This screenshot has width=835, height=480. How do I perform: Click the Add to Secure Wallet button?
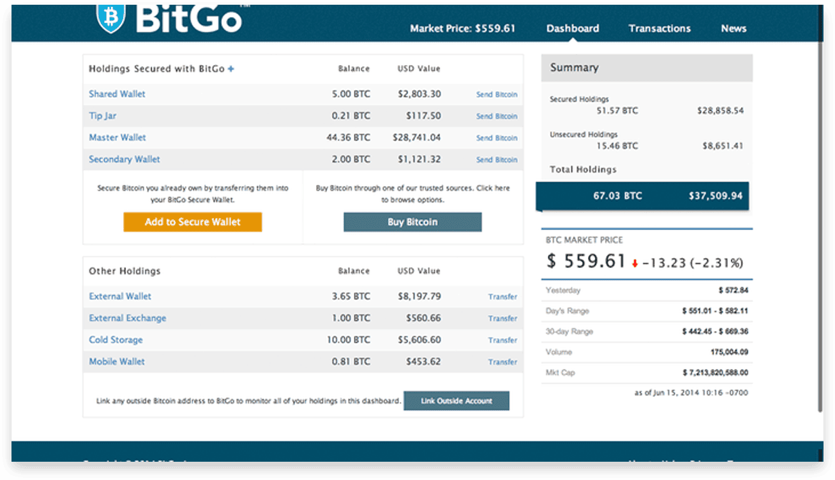point(193,222)
